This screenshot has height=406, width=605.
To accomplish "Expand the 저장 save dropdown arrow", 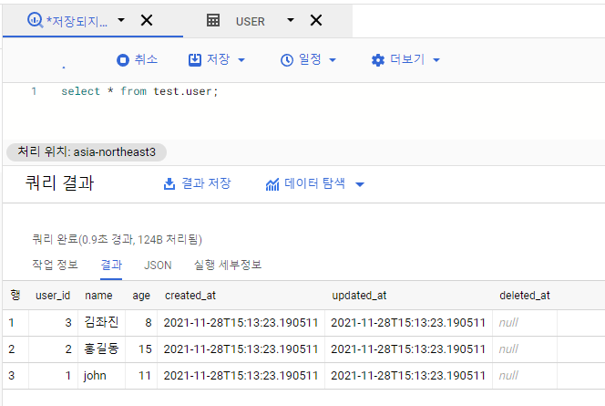I will tap(241, 60).
